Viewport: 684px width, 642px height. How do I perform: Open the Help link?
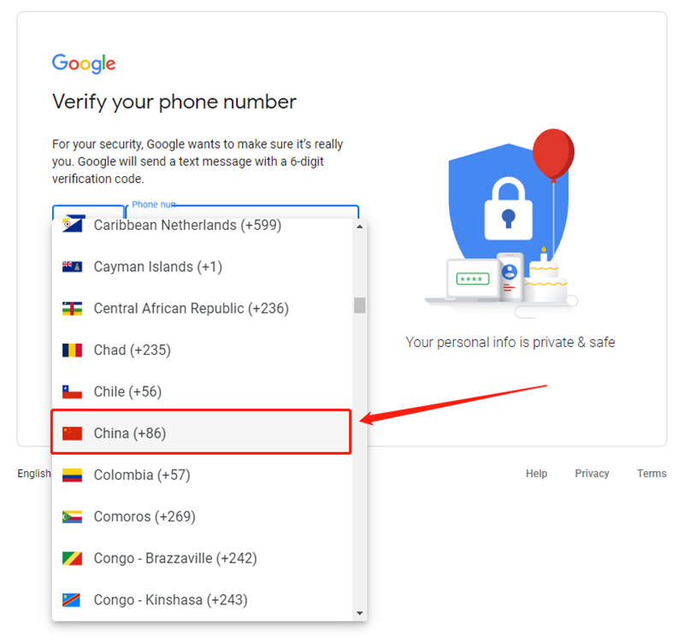[x=536, y=474]
